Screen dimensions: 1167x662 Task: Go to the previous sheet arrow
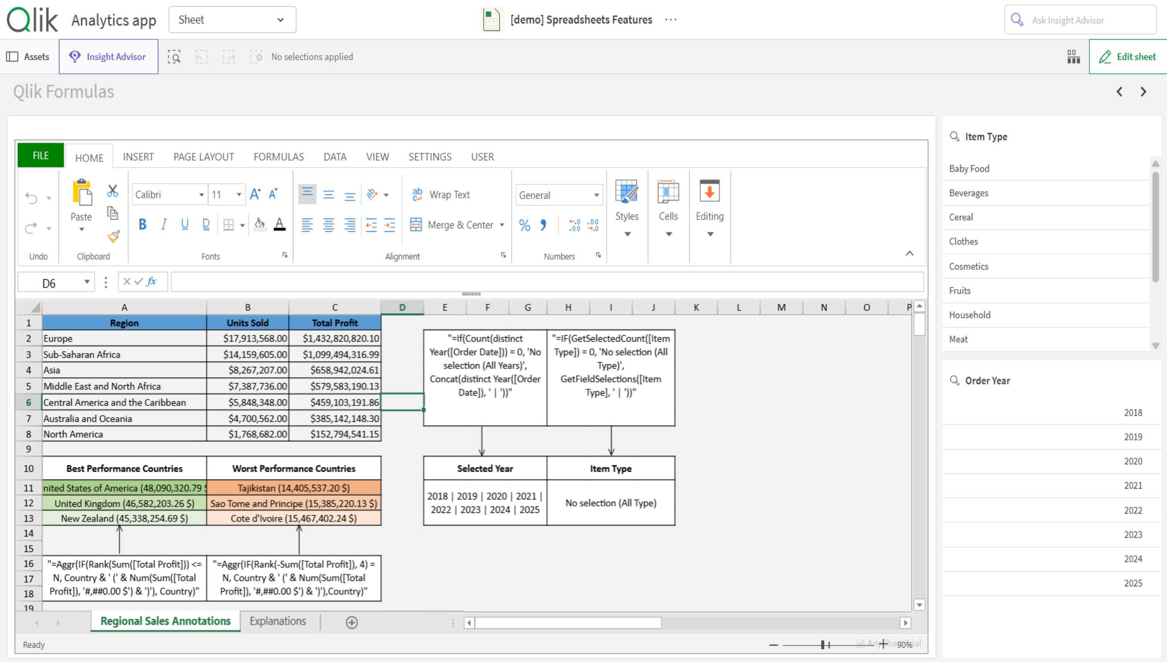[x=1119, y=92]
